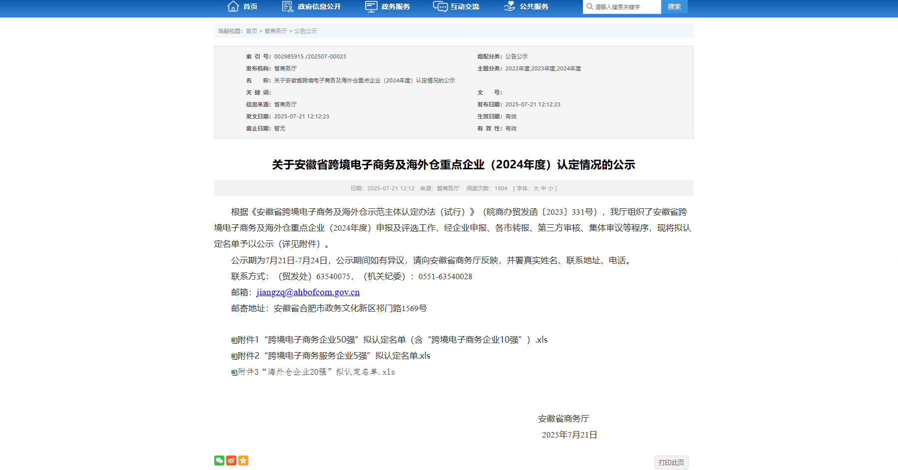898x470 pixels.
Task: Click the 公共服务 handshake icon
Action: tap(509, 6)
